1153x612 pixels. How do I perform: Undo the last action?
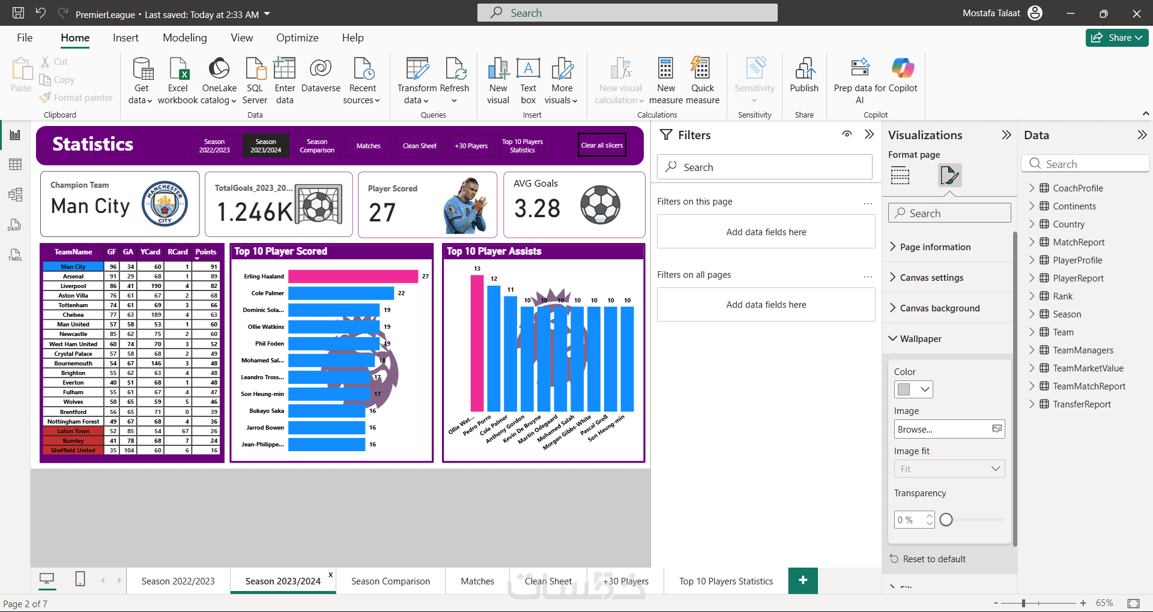[x=41, y=13]
